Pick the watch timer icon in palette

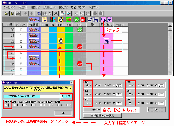(x=61, y=20)
